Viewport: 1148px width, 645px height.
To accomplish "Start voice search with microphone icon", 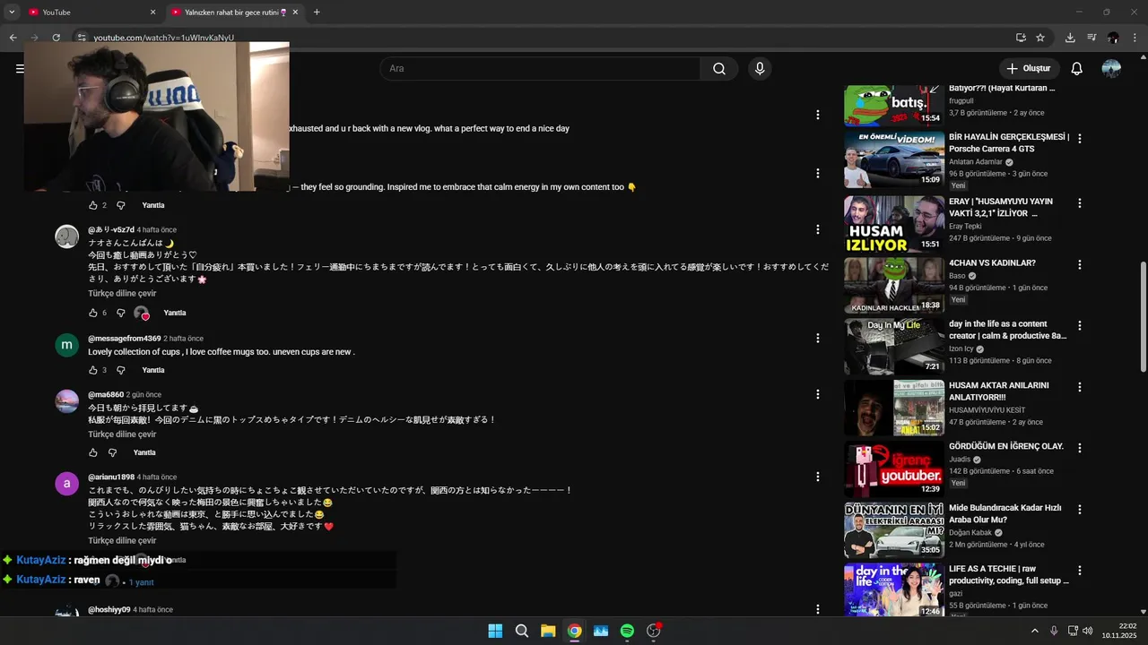I will (x=760, y=69).
